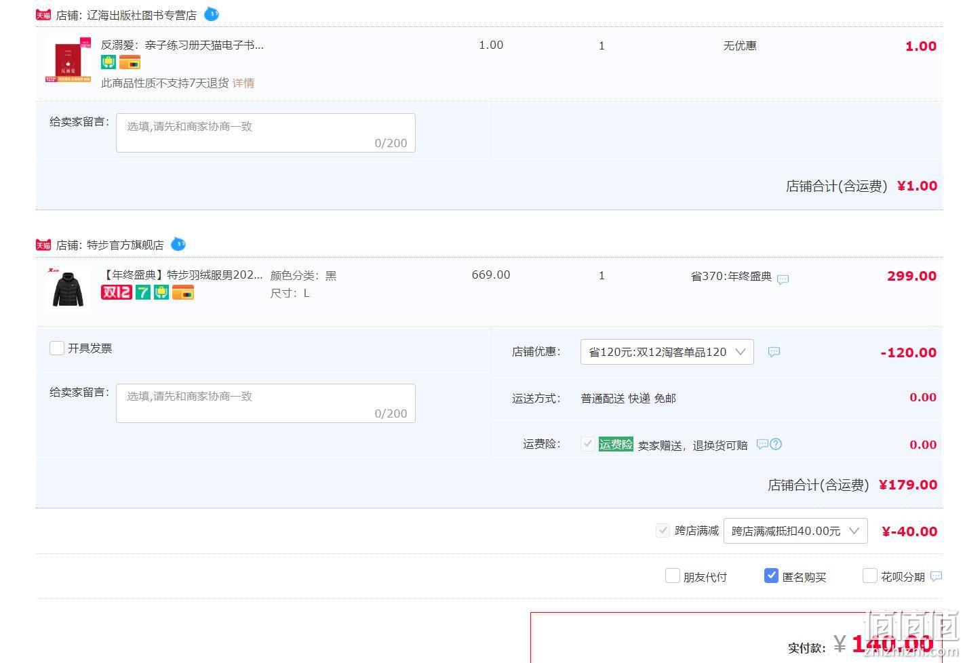Click the Tmall logo beside 特步官方旗舰店
This screenshot has width=965, height=663.
tap(43, 245)
